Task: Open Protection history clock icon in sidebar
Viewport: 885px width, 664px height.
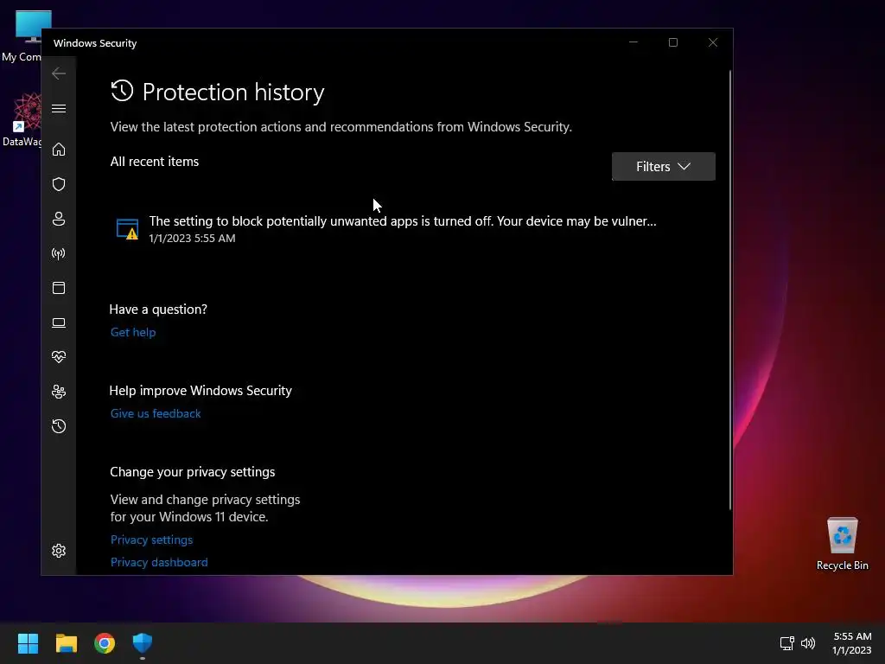Action: (x=59, y=425)
